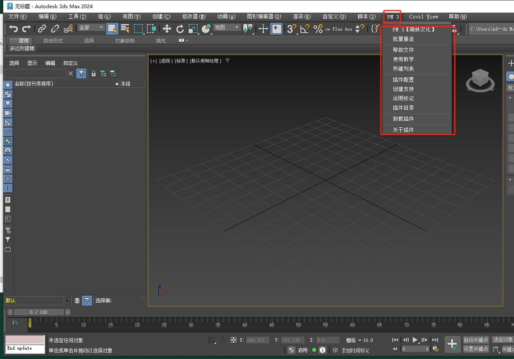Click the Rectangular Selection Region icon
Viewport: 514px width, 359px height.
tap(138, 29)
